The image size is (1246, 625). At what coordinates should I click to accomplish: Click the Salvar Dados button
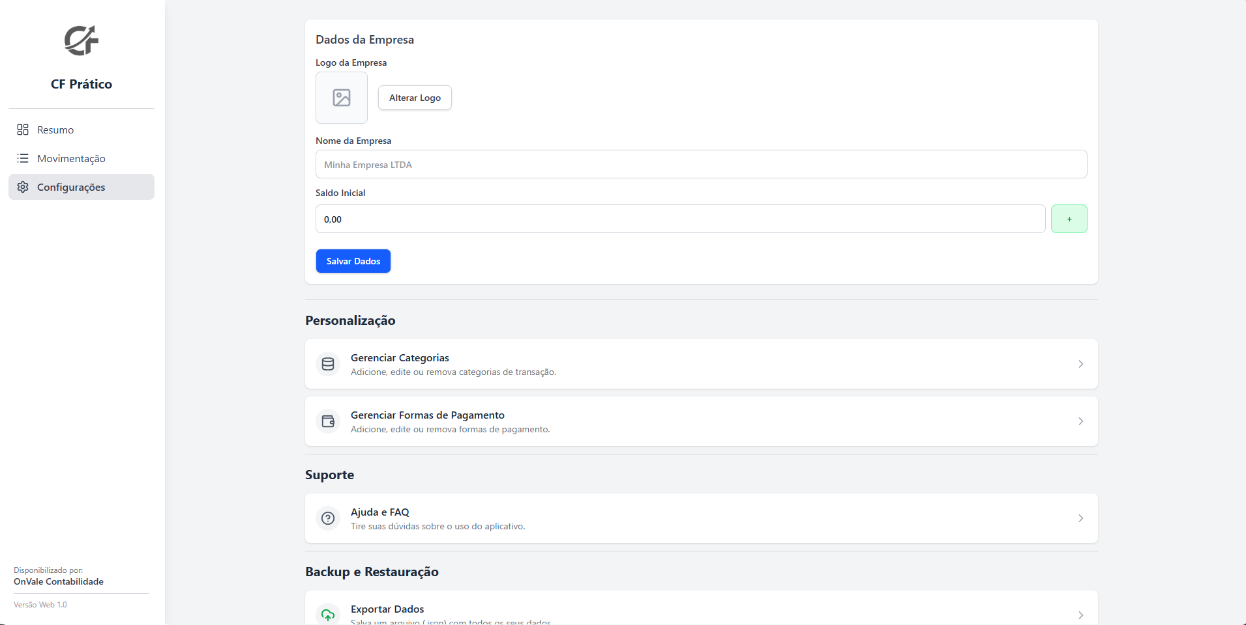click(353, 261)
